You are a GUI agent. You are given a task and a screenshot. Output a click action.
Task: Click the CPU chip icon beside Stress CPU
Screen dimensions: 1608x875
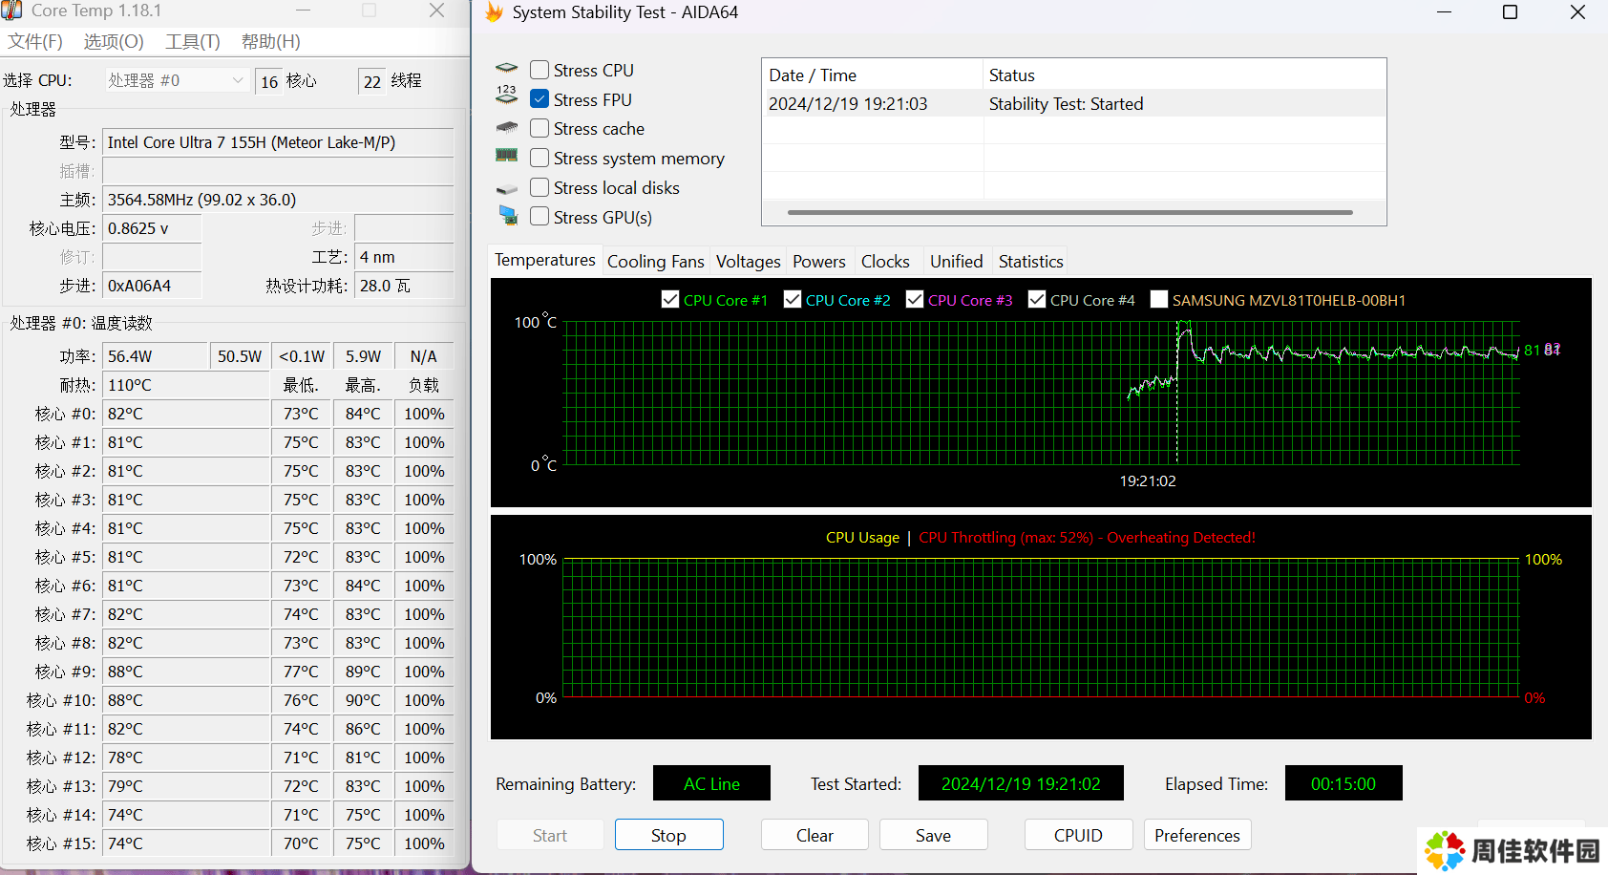507,69
